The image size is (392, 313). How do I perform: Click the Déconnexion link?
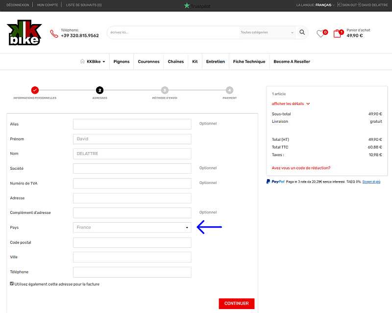click(18, 5)
